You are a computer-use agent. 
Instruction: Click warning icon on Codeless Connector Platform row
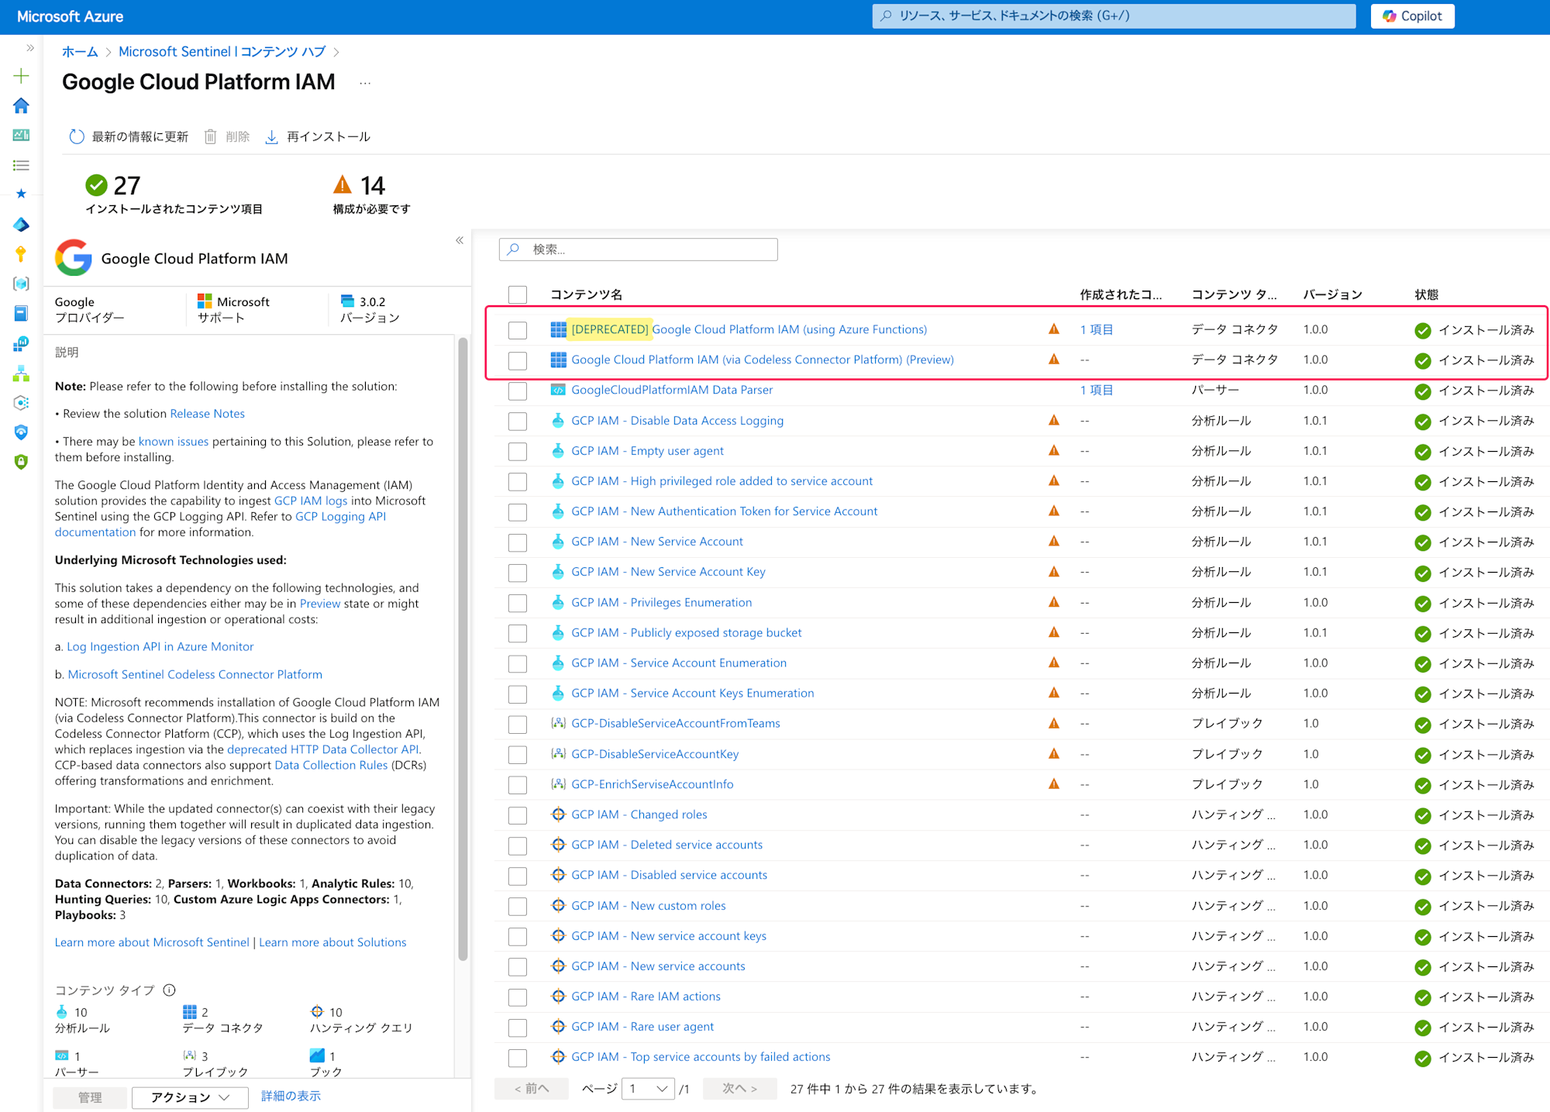[1054, 360]
